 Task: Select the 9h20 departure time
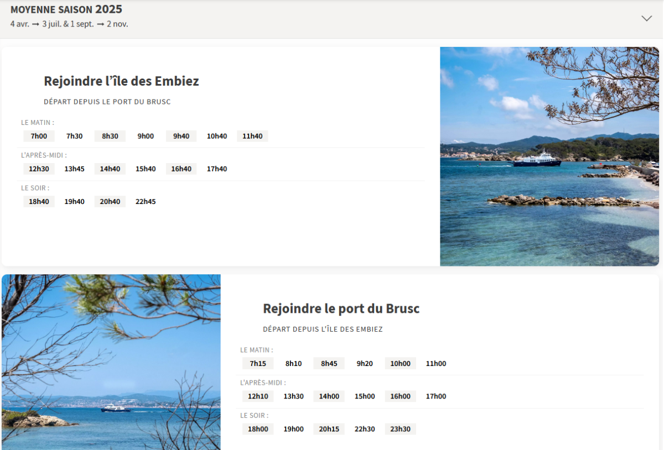pos(365,363)
